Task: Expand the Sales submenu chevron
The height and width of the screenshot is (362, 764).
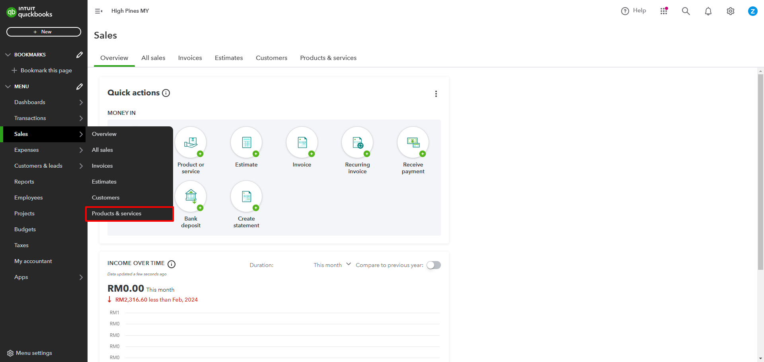Action: point(81,134)
